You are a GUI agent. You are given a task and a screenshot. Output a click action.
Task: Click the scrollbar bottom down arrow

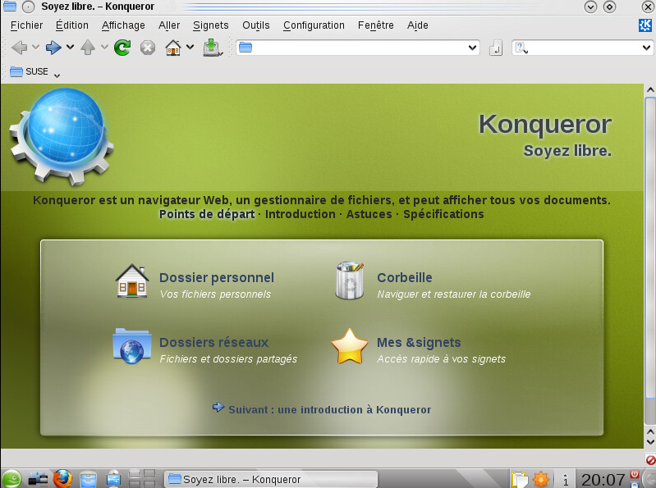[x=650, y=442]
